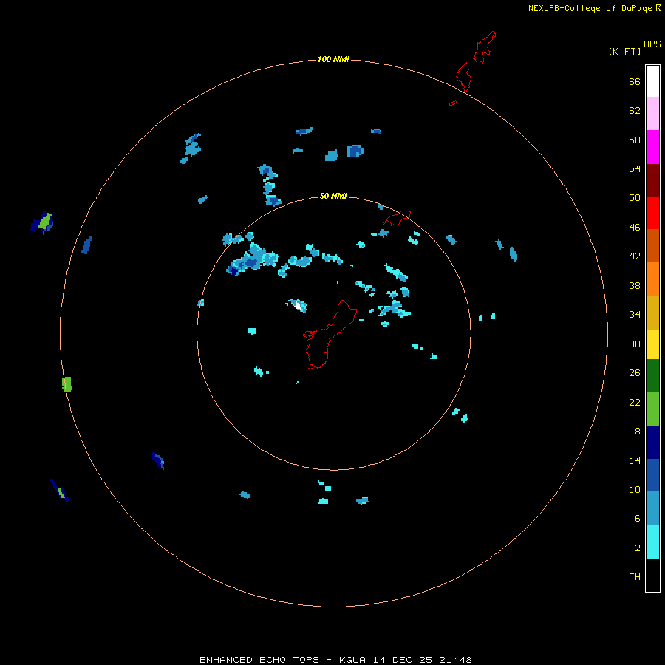Click the '34' legend value
Image resolution: width=665 pixels, height=665 pixels.
635,315
